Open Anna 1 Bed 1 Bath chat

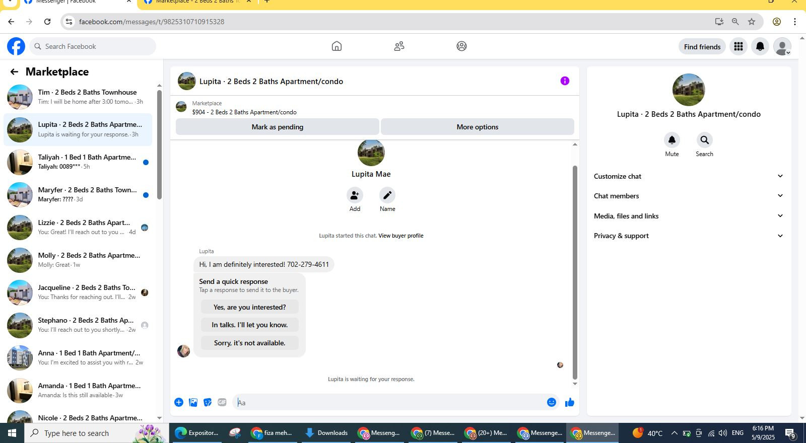pos(78,357)
